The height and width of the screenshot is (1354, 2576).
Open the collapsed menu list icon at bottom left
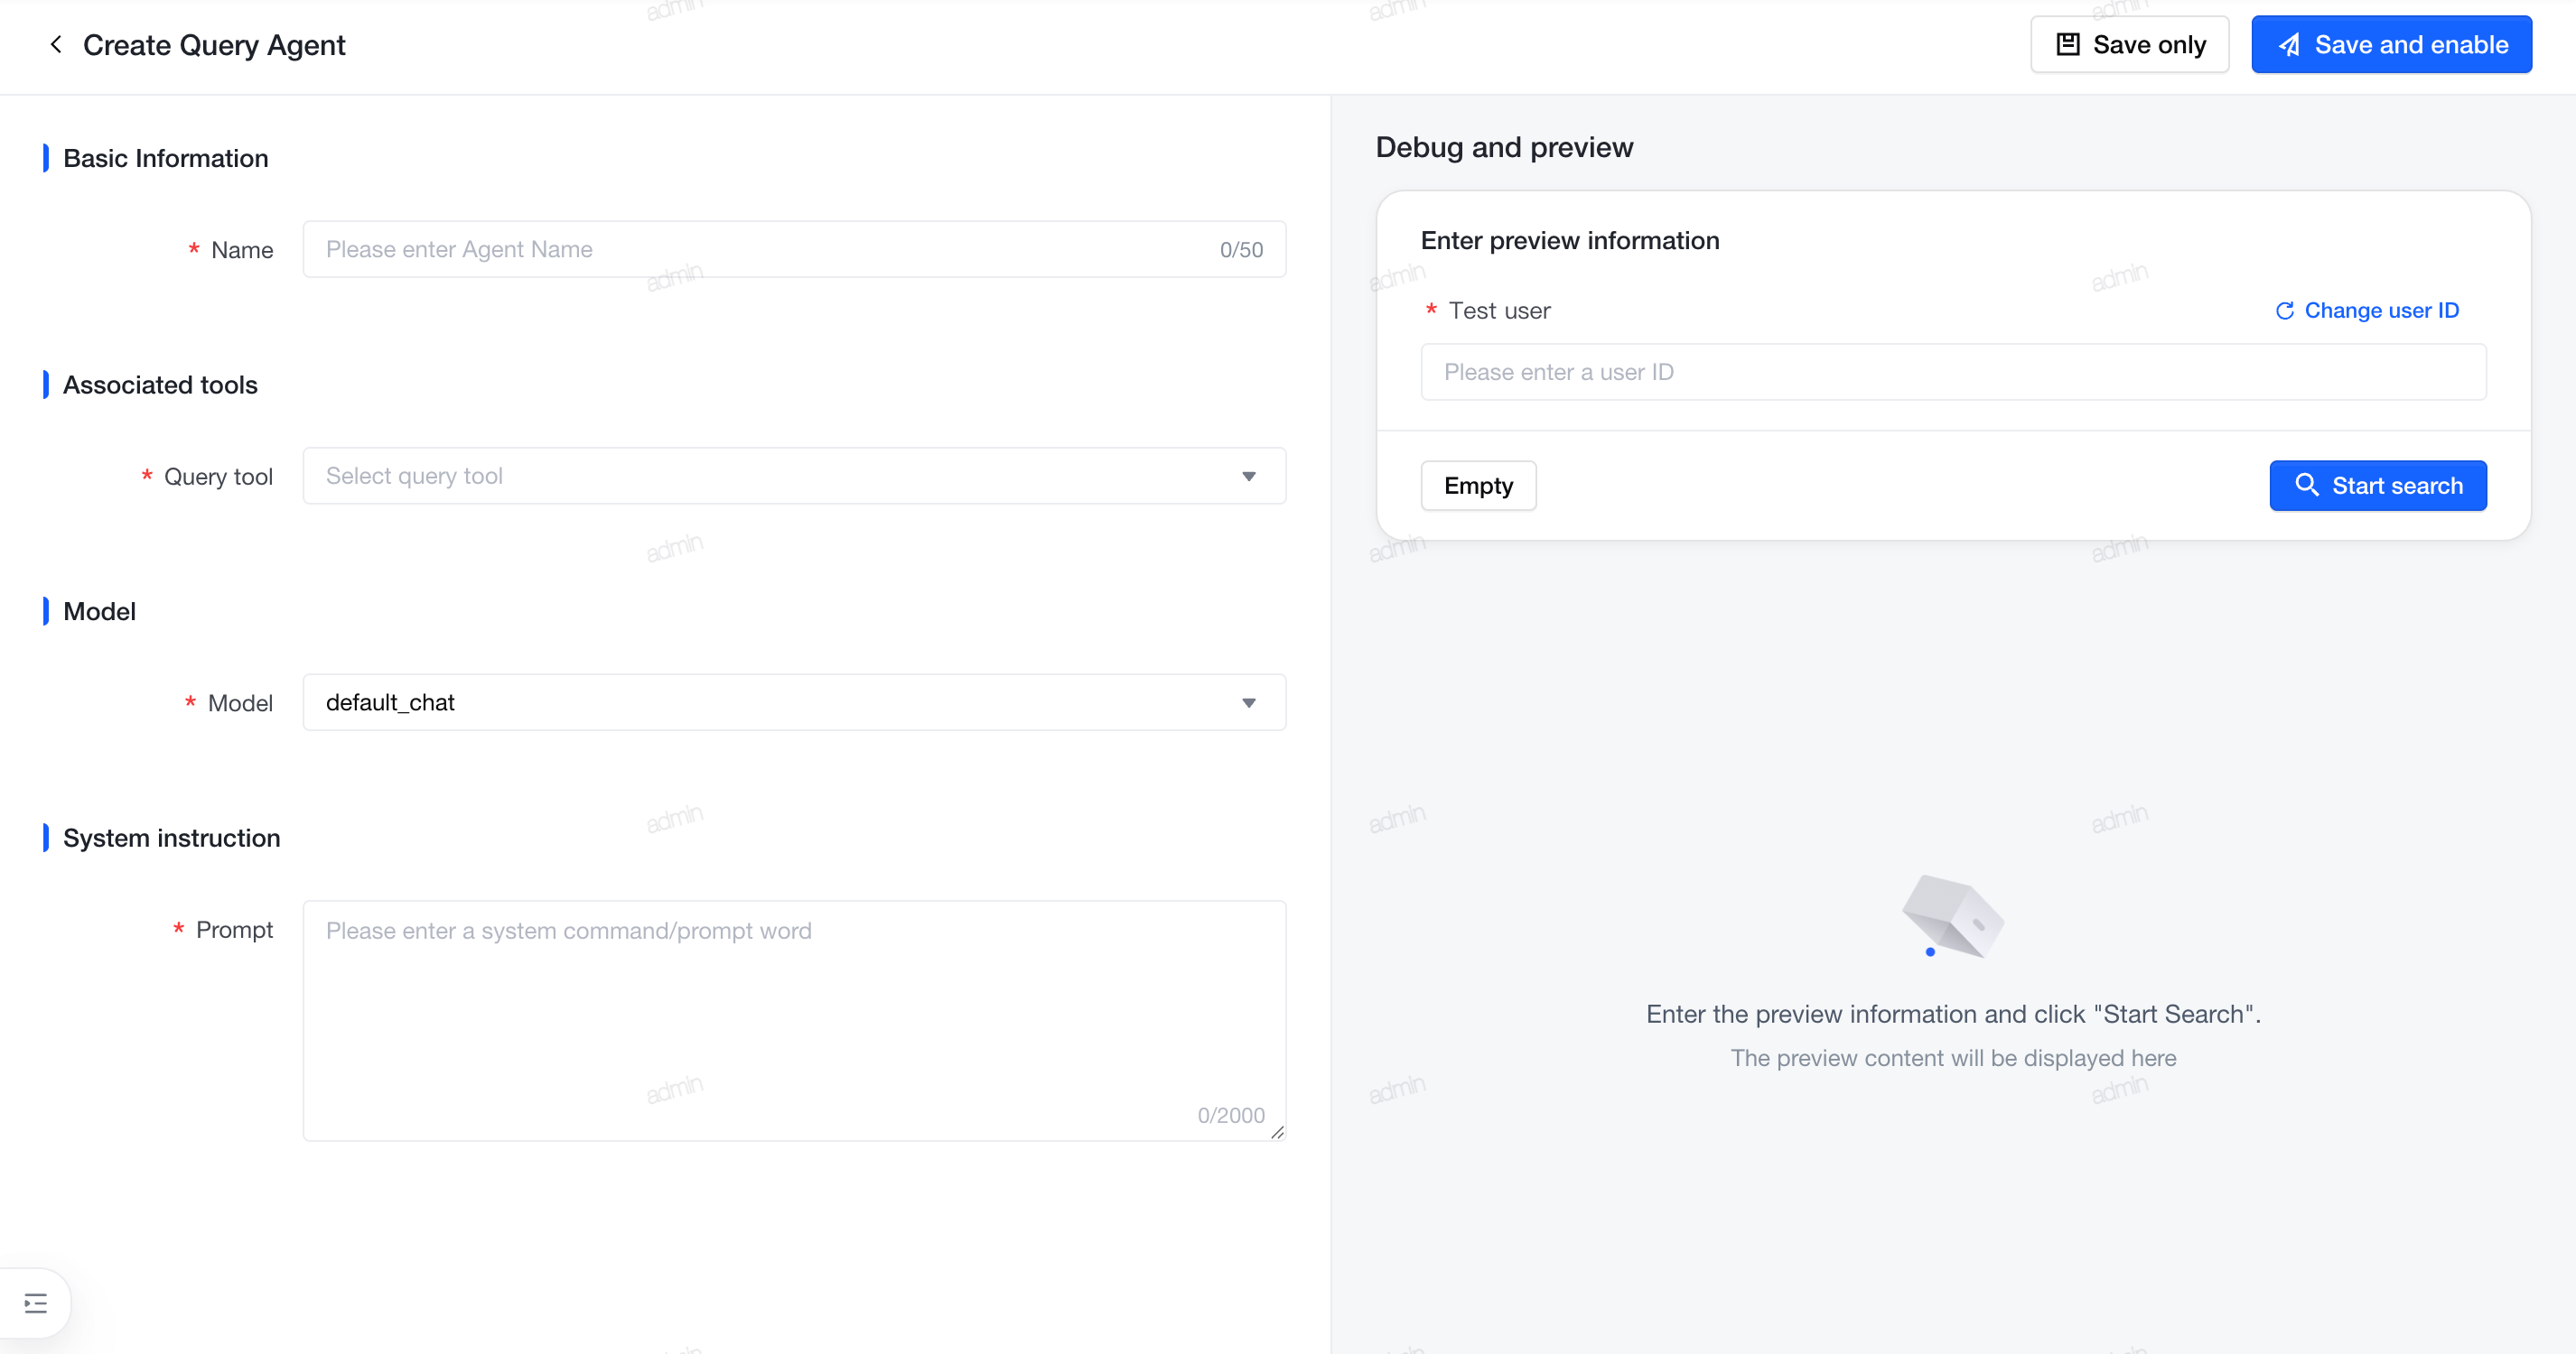click(x=36, y=1303)
